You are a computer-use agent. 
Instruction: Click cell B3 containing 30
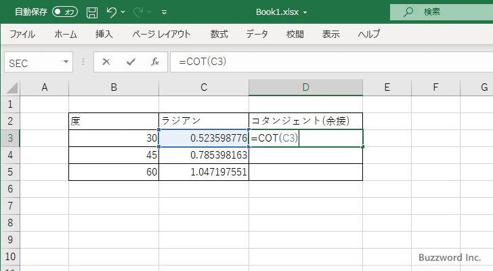[x=114, y=138]
